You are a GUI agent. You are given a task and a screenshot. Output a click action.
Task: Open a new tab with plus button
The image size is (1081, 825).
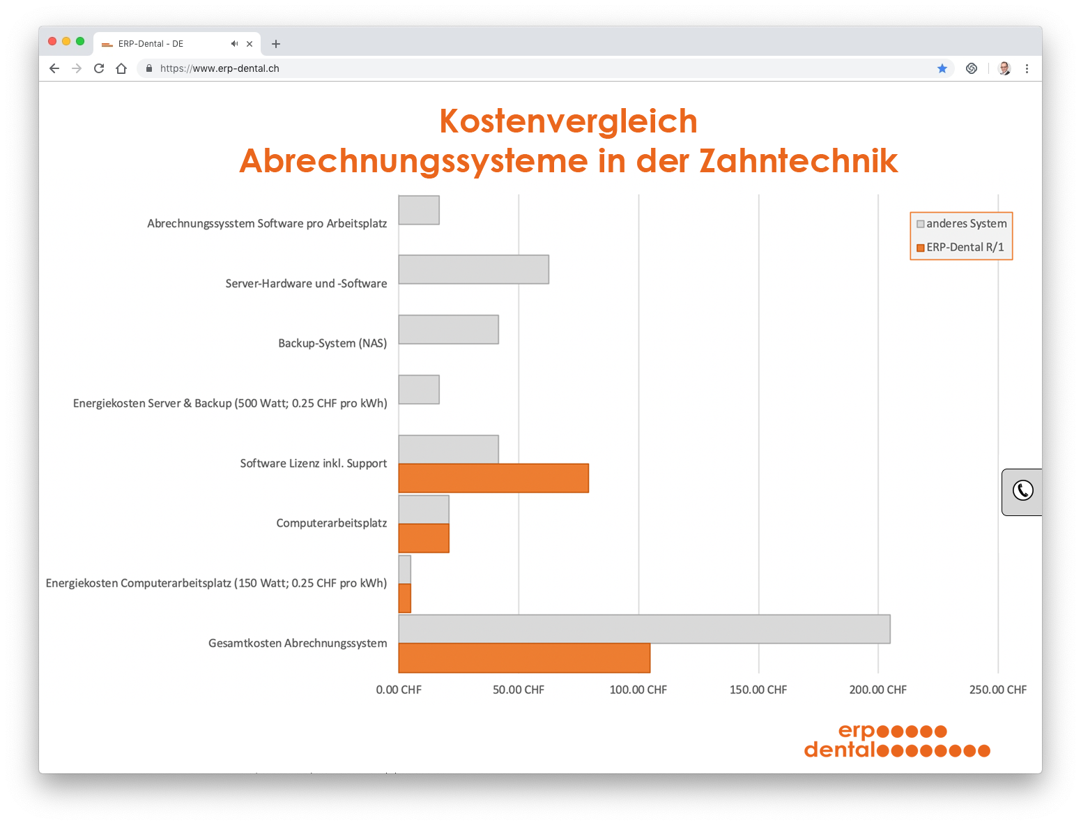click(276, 44)
